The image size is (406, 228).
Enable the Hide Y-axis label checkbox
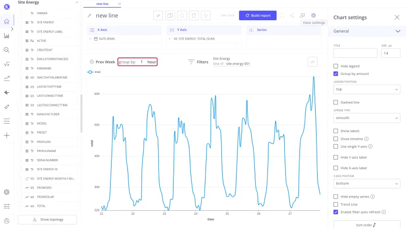(x=336, y=157)
